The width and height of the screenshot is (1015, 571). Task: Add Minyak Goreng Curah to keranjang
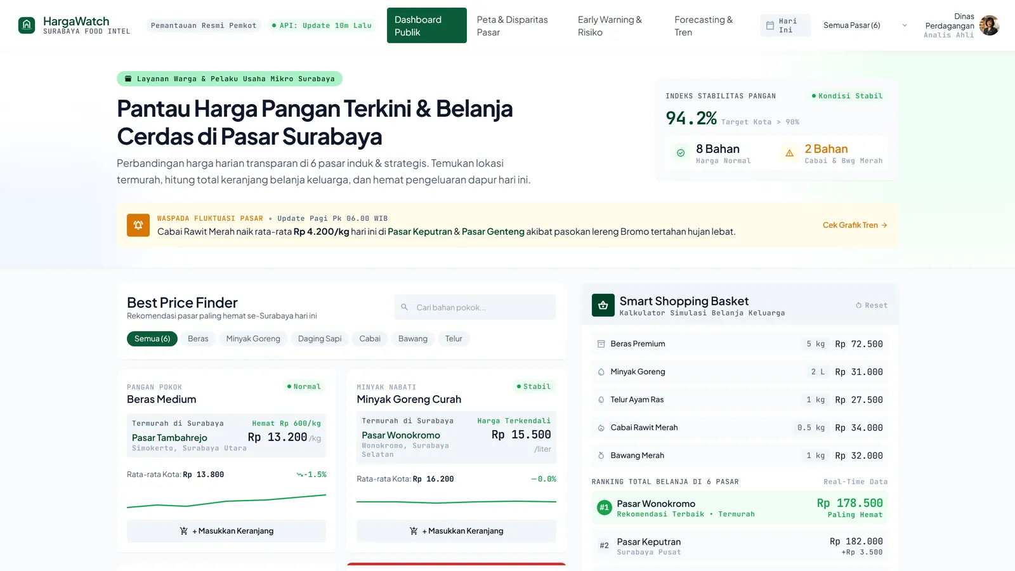click(456, 531)
